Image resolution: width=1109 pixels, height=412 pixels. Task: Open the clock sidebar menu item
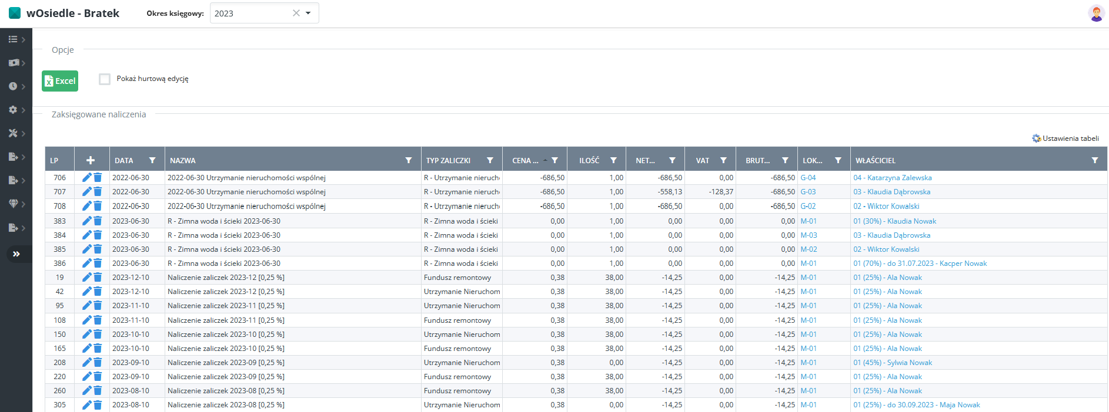(14, 86)
